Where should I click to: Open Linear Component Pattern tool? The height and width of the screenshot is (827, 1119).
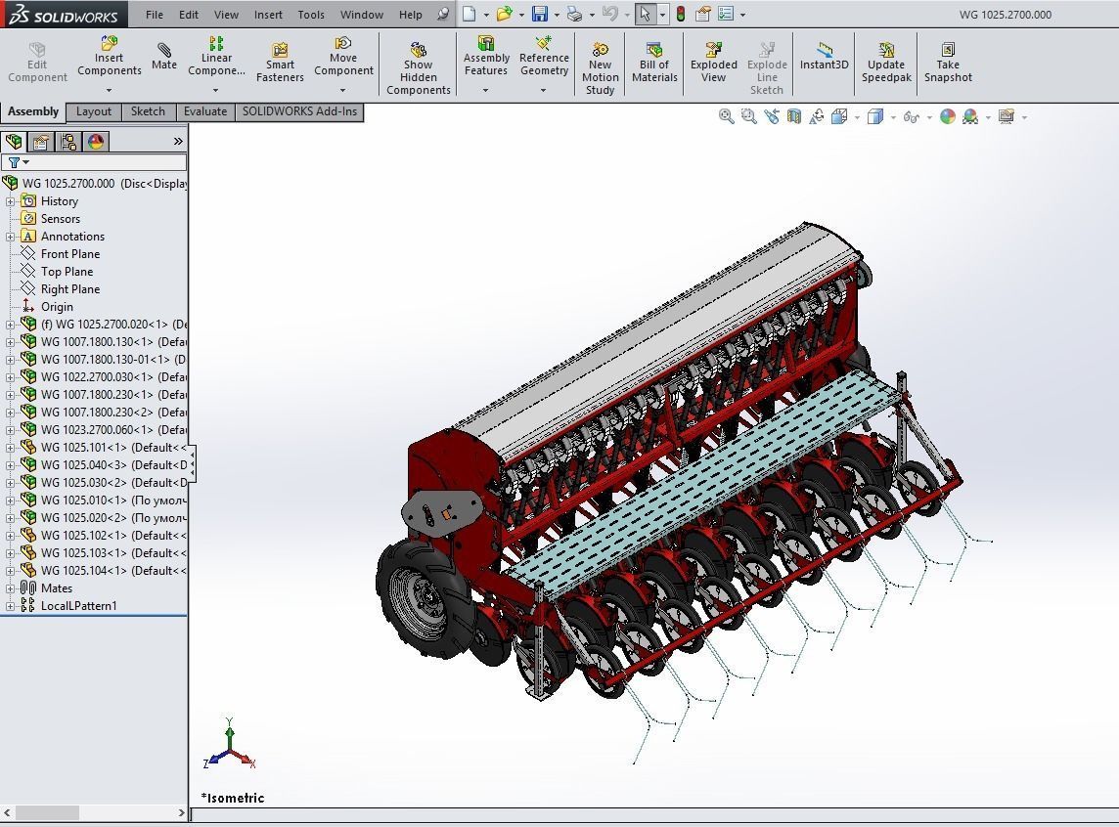[x=216, y=56]
